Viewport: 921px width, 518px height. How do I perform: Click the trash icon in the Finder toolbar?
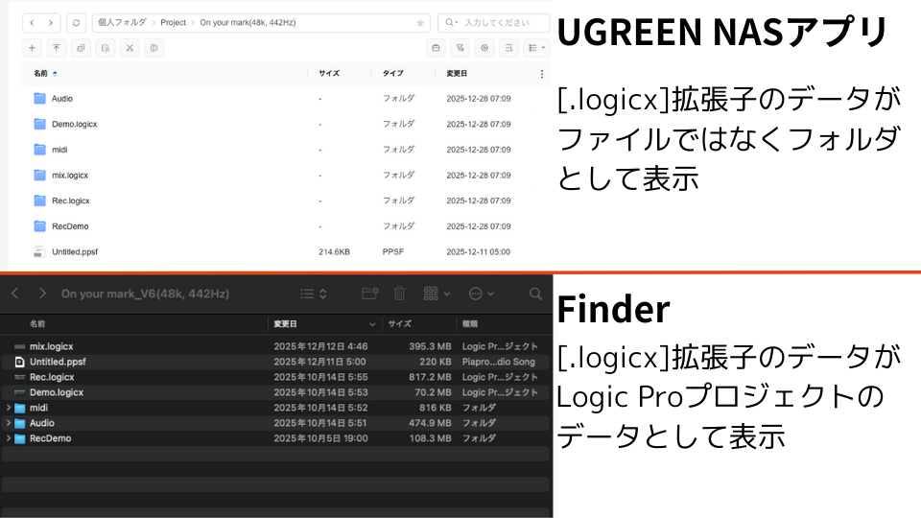tap(400, 294)
